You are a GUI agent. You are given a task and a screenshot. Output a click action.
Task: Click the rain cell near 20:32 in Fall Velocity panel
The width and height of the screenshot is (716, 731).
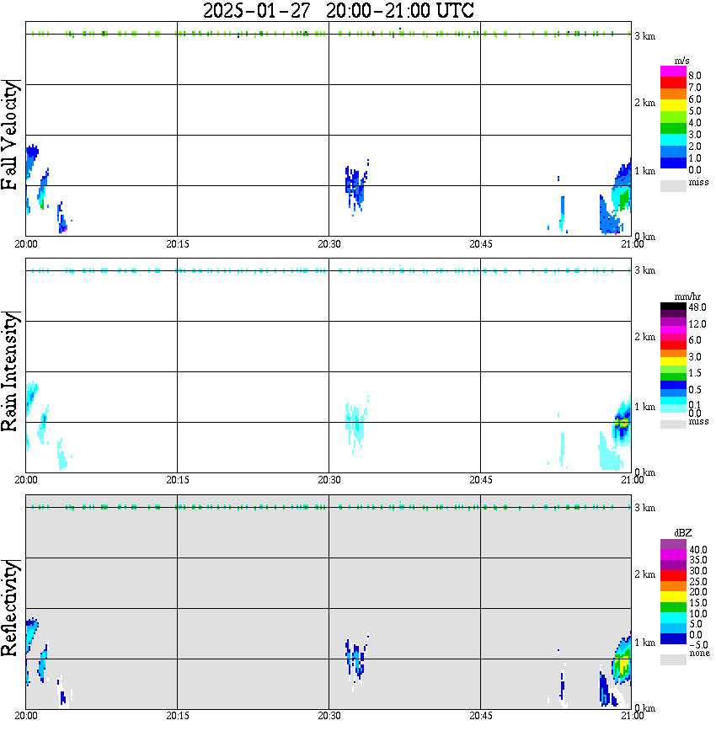tap(356, 187)
